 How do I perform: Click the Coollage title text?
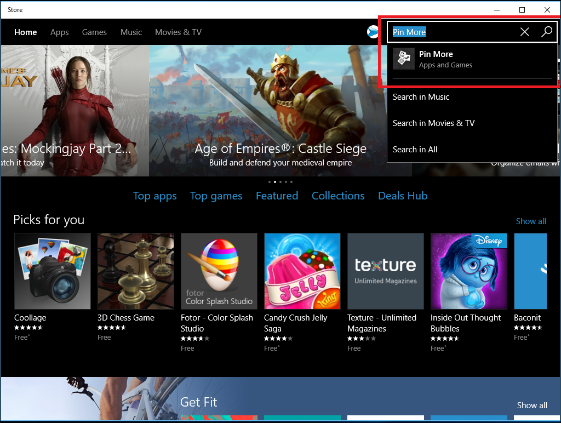(x=31, y=318)
